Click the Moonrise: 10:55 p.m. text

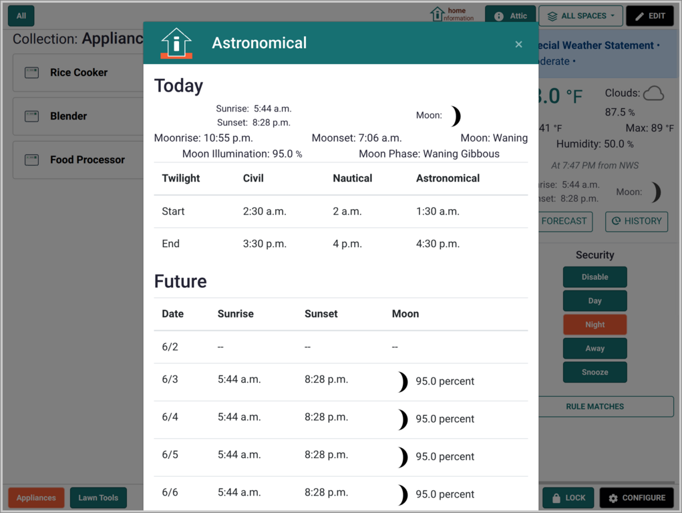click(x=204, y=138)
